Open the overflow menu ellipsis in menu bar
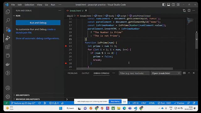Viewport: 201px width, 113px height. point(60,5)
